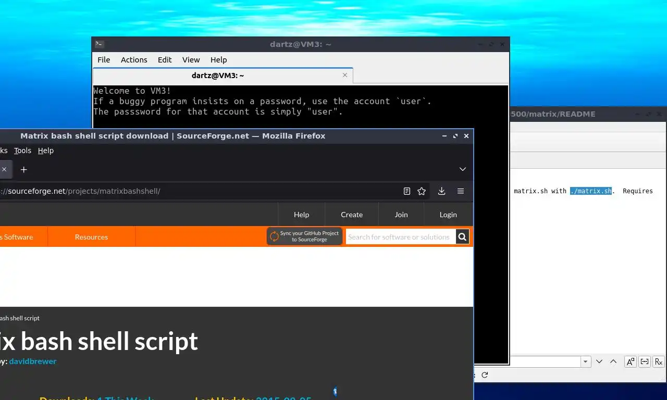
Task: Click the 'Welcome to VM3!' terminal line
Action: [132, 91]
